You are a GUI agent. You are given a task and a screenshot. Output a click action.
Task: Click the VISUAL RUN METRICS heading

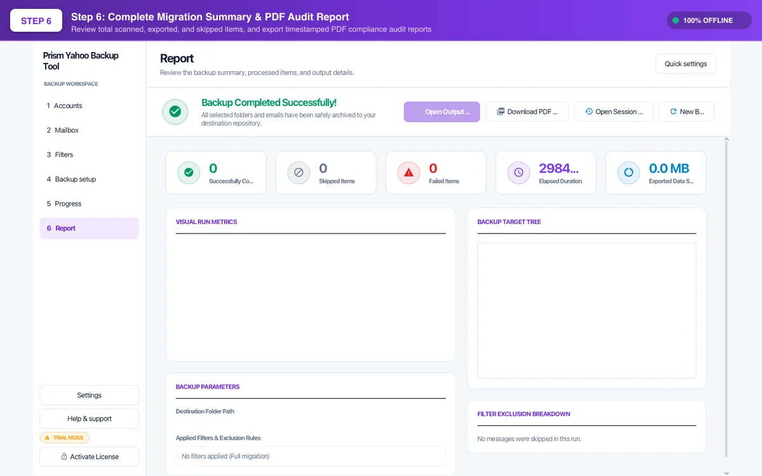click(x=206, y=222)
